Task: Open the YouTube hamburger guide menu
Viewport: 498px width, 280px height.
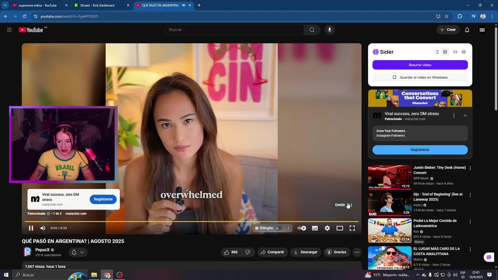Action: pos(9,30)
